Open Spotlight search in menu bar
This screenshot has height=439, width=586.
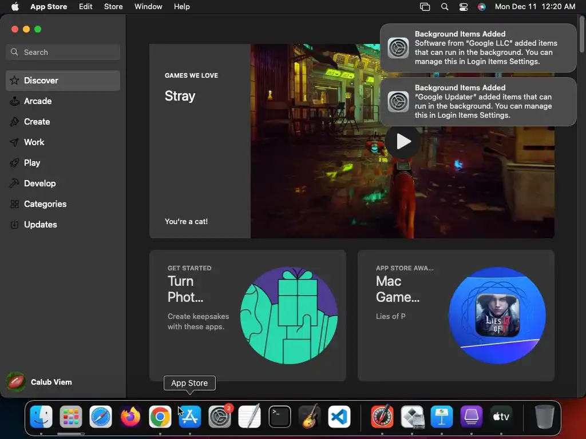point(444,7)
